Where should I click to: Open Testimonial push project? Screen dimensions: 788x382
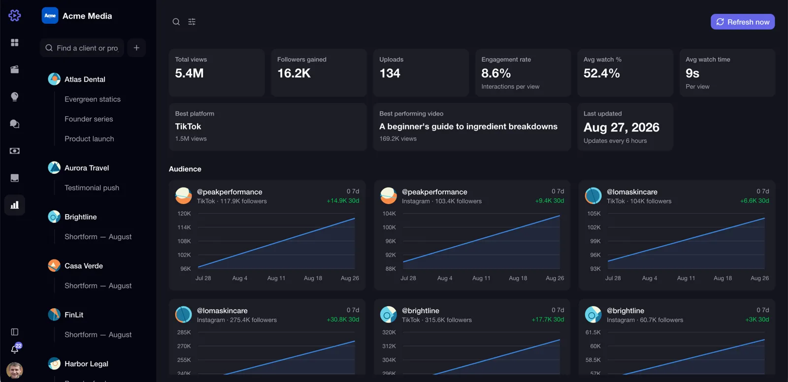pyautogui.click(x=92, y=188)
